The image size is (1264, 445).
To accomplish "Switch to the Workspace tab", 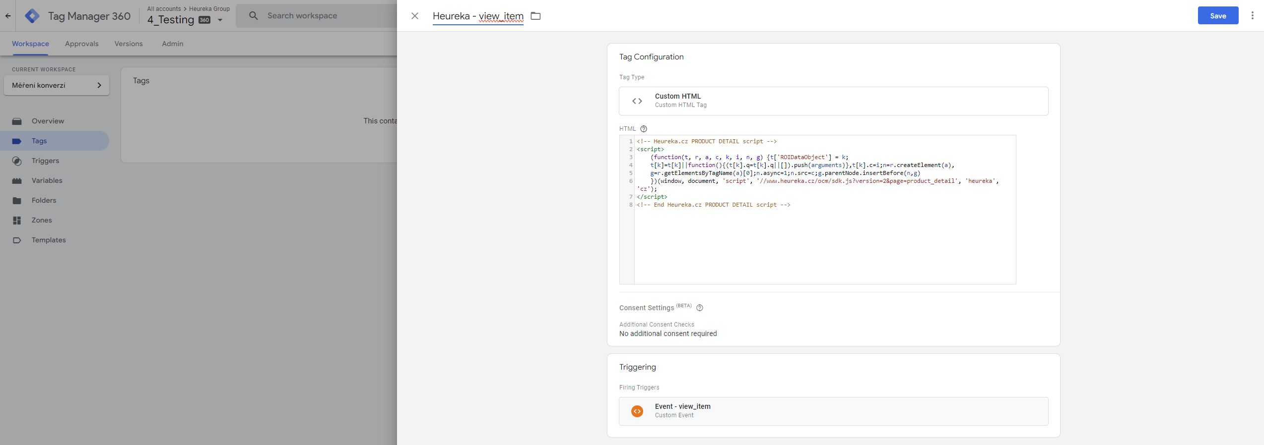I will coord(30,44).
